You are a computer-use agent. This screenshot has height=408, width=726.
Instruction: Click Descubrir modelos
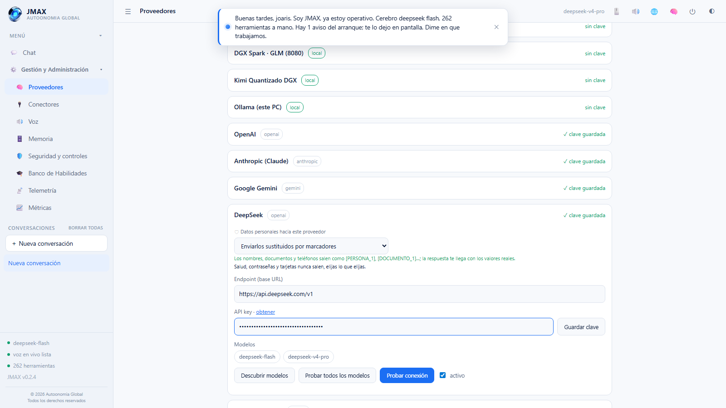[x=265, y=375]
